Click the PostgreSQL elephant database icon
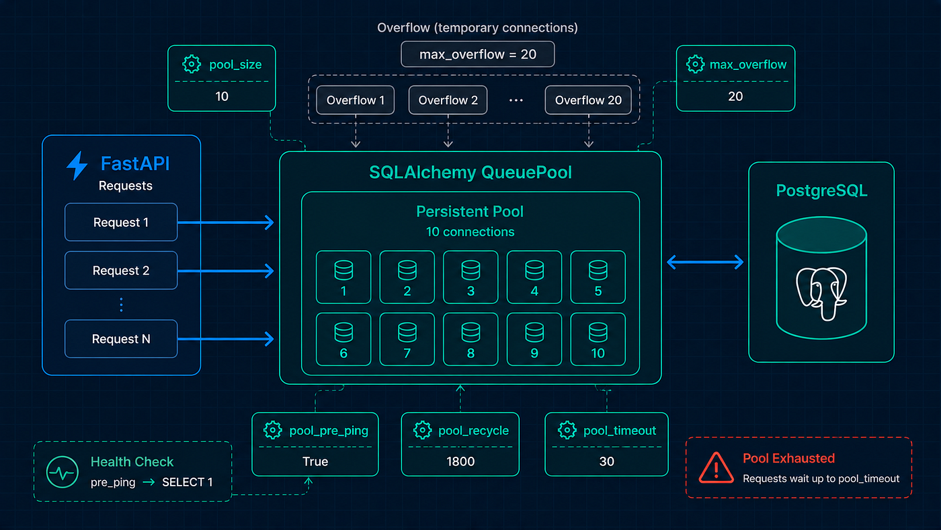Screen dimensions: 941x530 tap(821, 276)
